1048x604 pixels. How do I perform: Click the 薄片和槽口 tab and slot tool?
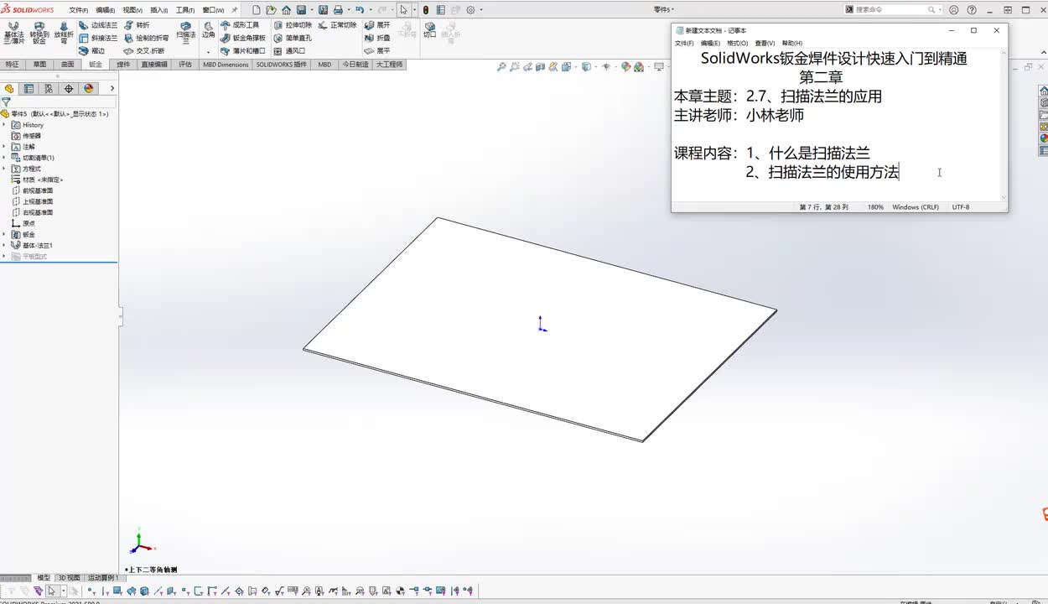[243, 50]
